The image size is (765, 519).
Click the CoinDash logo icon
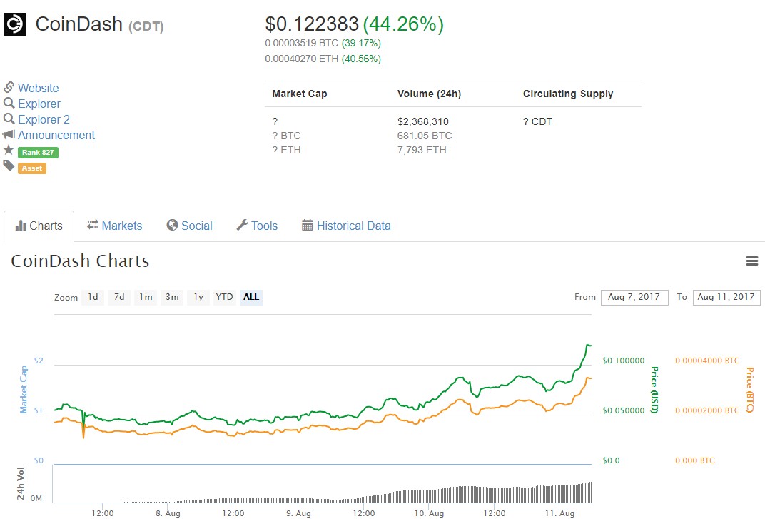(15, 24)
